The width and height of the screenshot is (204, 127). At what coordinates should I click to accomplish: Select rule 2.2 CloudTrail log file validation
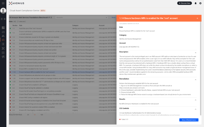coord(63,88)
